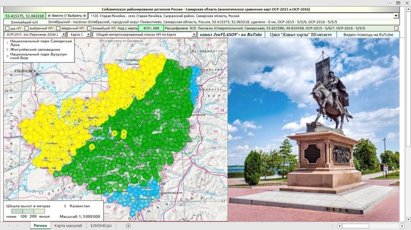The width and height of the screenshot is (411, 230).
Task: Click the nearest settlement 'Октябрьский' description text
Action: click(193, 22)
